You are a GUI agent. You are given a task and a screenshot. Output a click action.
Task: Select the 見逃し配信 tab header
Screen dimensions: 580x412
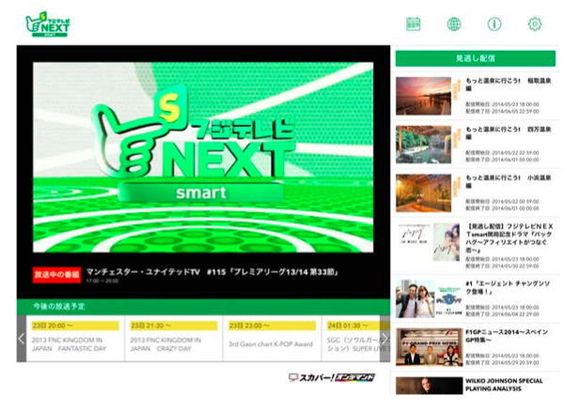pos(476,58)
